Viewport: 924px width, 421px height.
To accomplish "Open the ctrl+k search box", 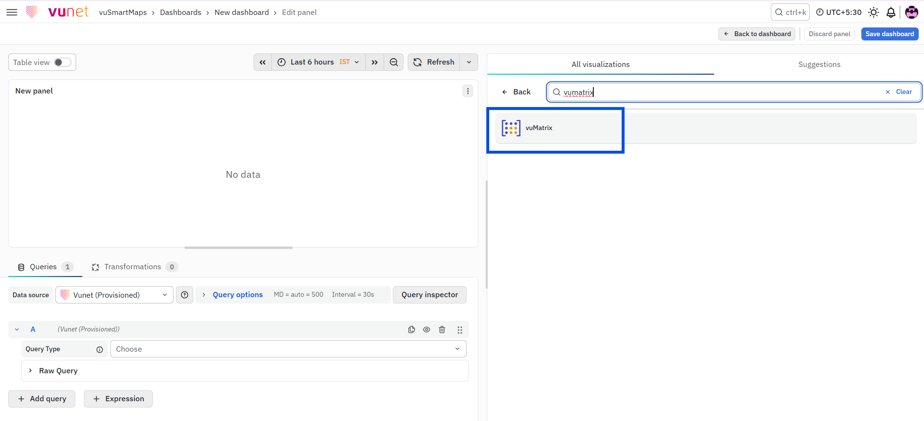I will (790, 13).
